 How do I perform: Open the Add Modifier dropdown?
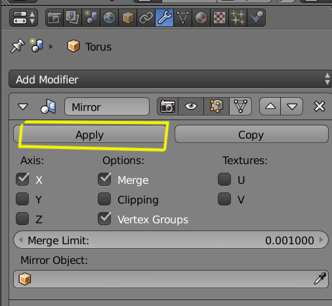[x=170, y=79]
